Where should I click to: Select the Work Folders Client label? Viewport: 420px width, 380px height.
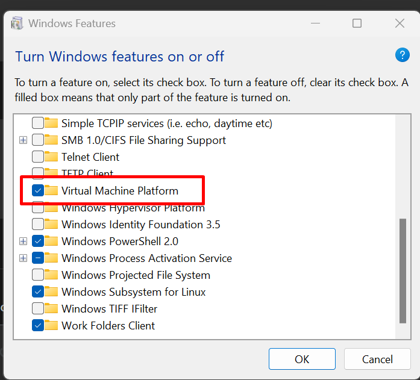(x=108, y=326)
